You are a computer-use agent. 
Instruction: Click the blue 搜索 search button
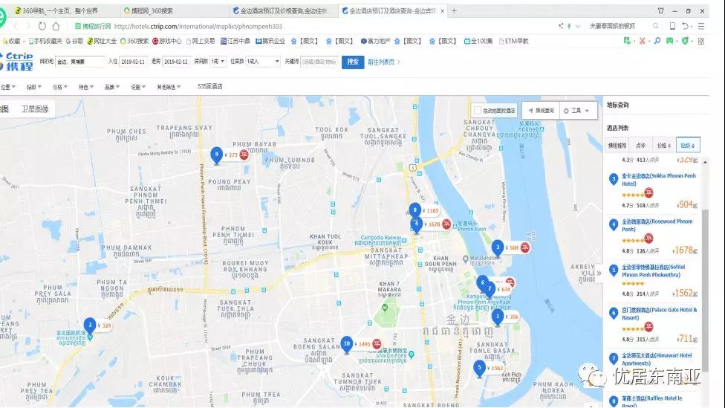tap(353, 62)
